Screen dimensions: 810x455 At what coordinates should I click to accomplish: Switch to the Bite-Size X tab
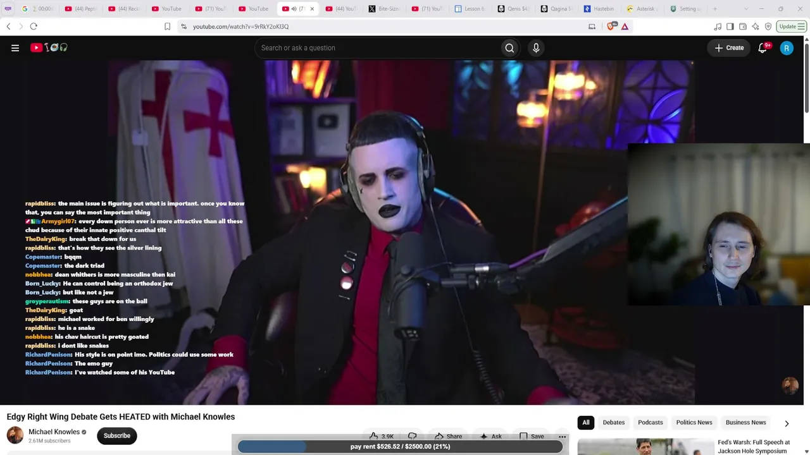383,9
